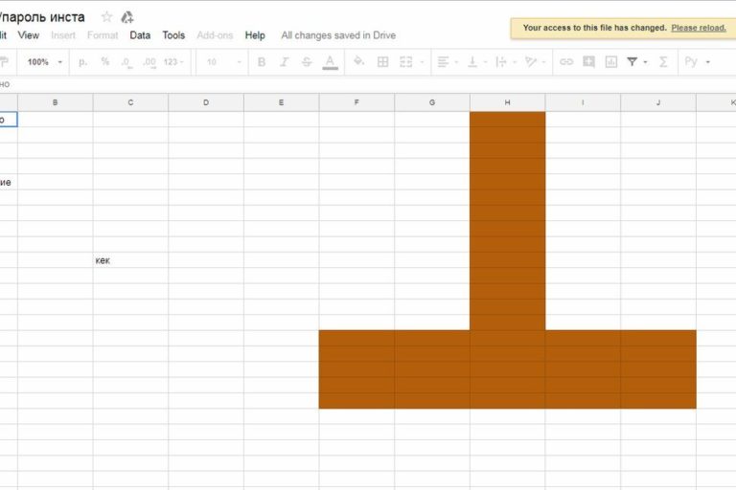Format as percent with the % button
Viewport: 736px width, 490px height.
(105, 62)
